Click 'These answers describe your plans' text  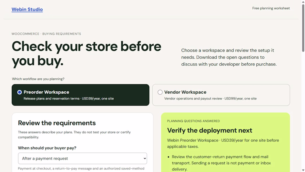[x=74, y=134]
